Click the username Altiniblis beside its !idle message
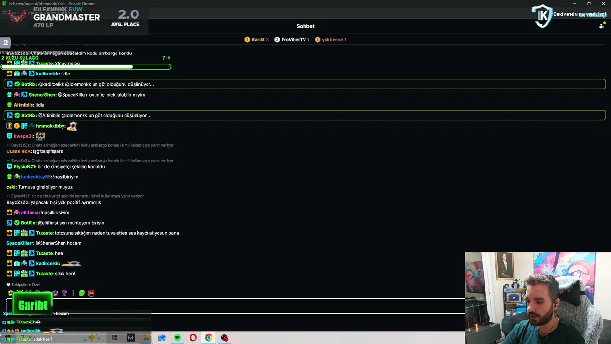This screenshot has height=344, width=611. (x=24, y=105)
